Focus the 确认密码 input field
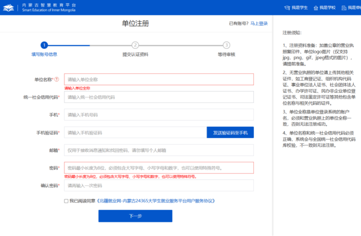 point(159,185)
